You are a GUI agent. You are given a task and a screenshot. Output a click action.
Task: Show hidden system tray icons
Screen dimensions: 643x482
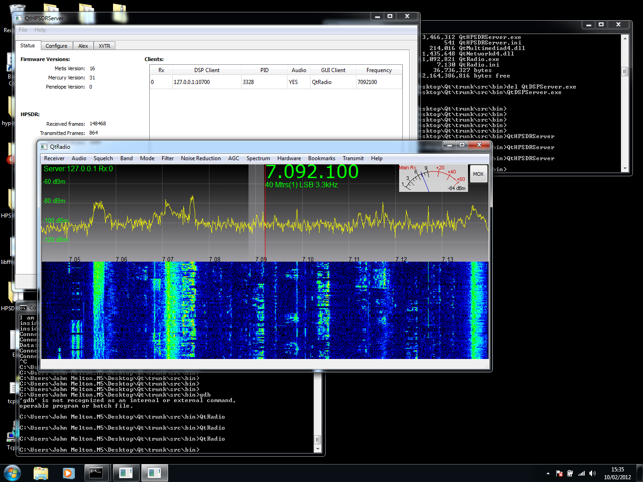tap(548, 473)
